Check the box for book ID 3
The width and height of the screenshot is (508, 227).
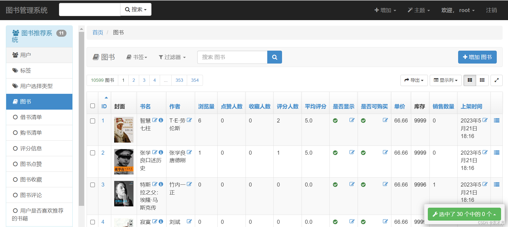point(93,185)
